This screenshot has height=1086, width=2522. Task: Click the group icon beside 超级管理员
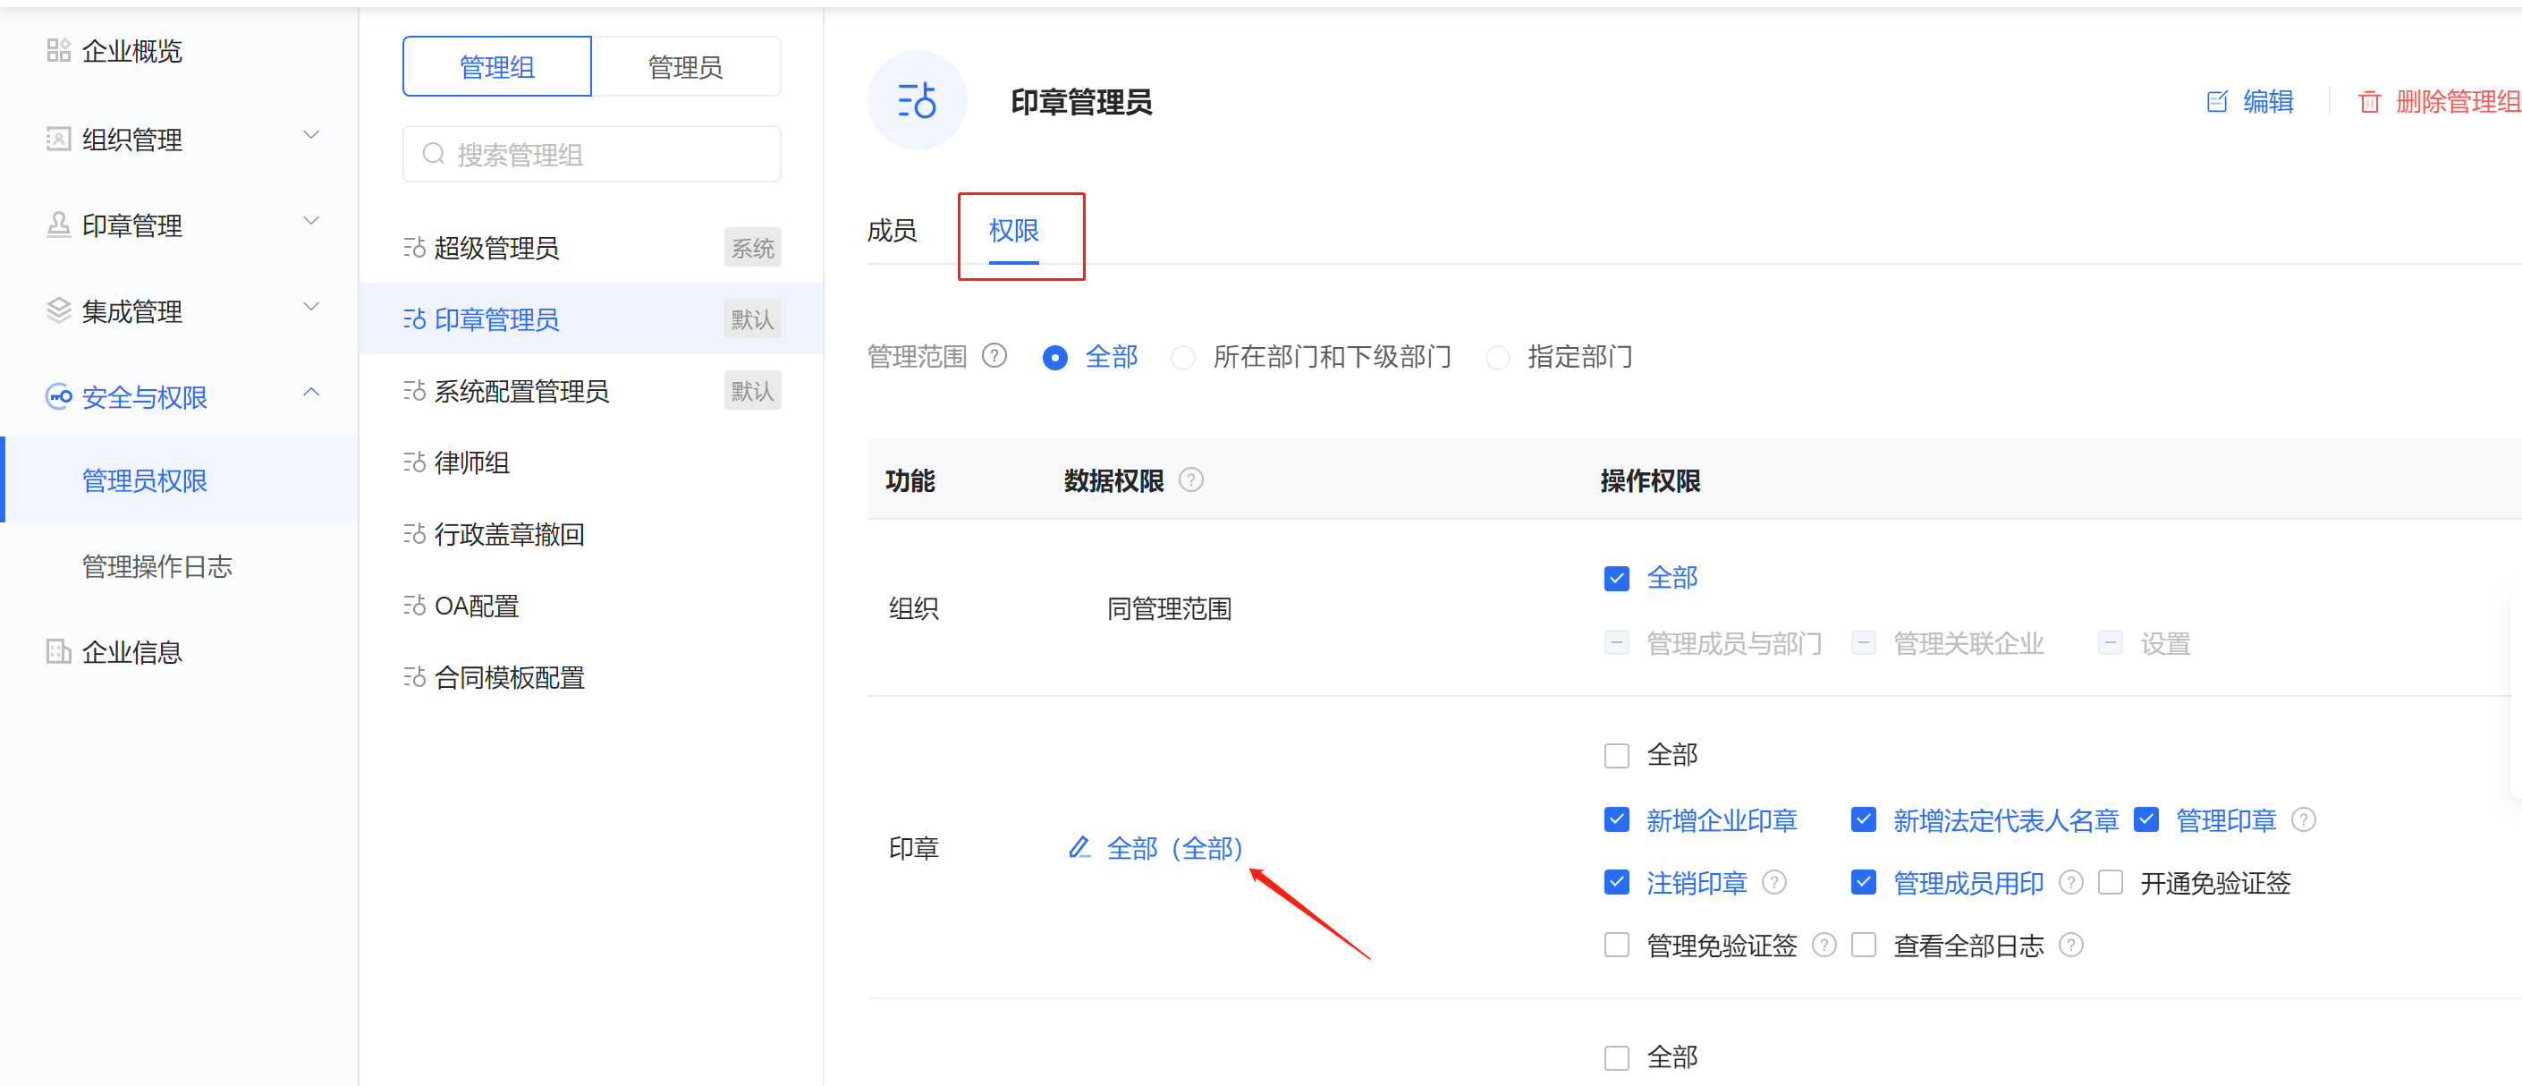[x=414, y=248]
